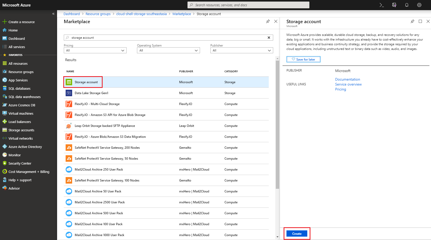Open the settings gear in header
This screenshot has height=240, width=431.
point(419,5)
